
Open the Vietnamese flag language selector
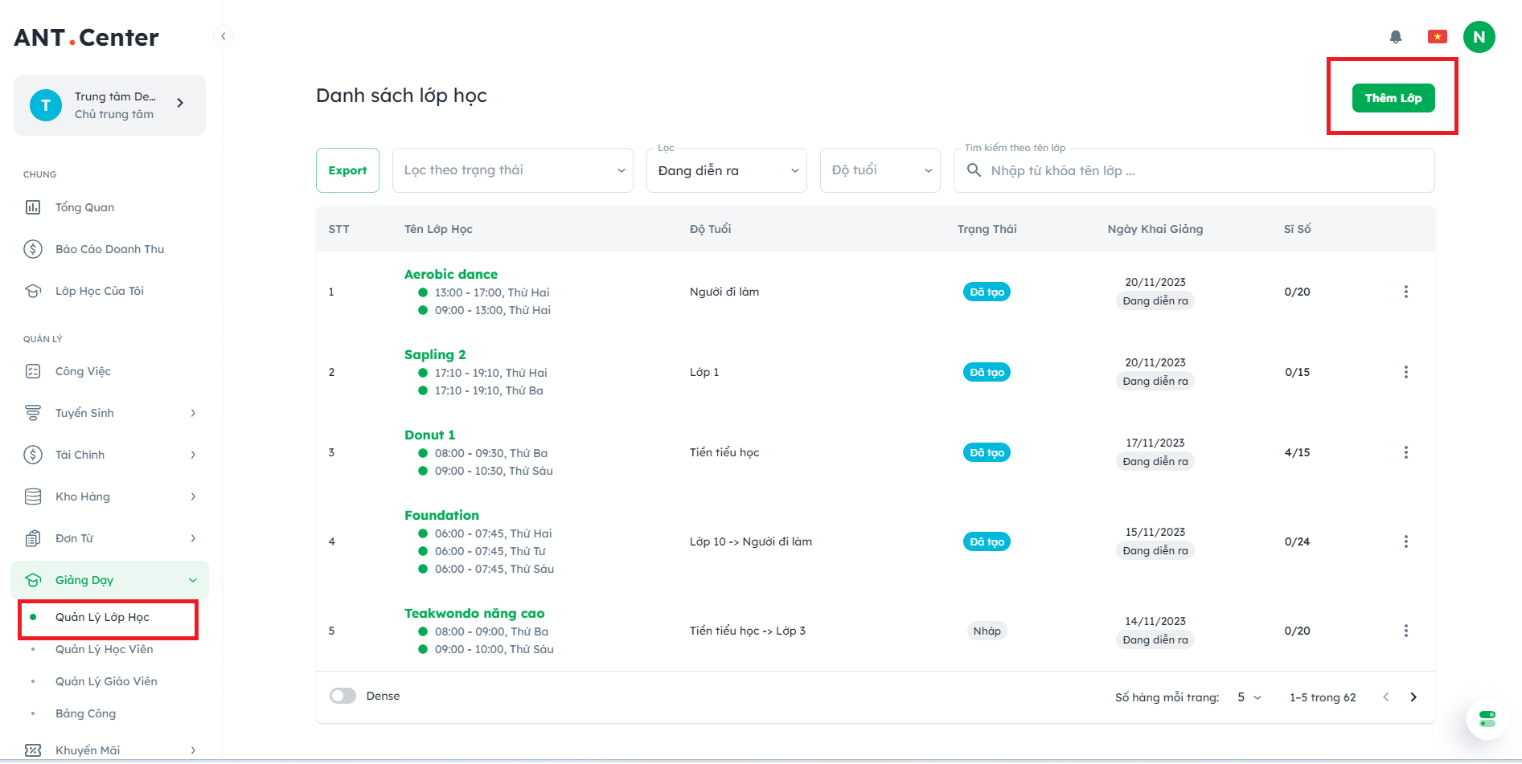[1437, 37]
